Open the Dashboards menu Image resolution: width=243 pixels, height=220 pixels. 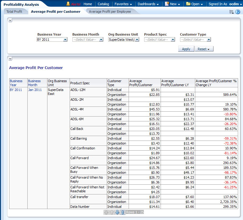[148, 4]
